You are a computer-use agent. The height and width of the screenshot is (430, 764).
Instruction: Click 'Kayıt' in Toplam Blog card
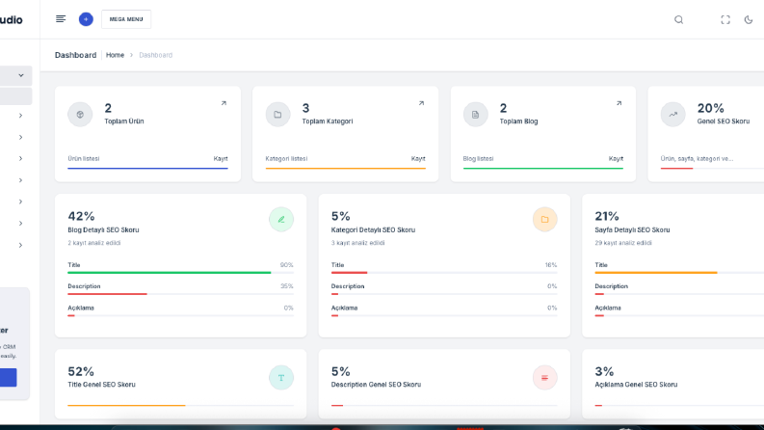[616, 158]
